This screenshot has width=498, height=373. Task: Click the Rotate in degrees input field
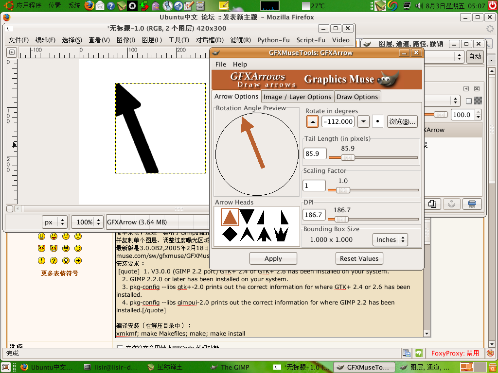[x=338, y=121]
